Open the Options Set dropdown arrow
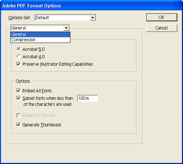Viewport: 183px width, 164px height. (93, 18)
